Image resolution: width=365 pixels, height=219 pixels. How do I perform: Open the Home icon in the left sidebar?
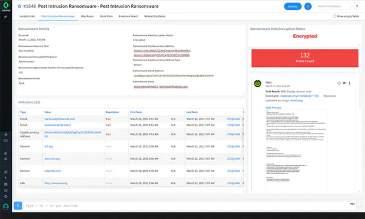[6, 134]
